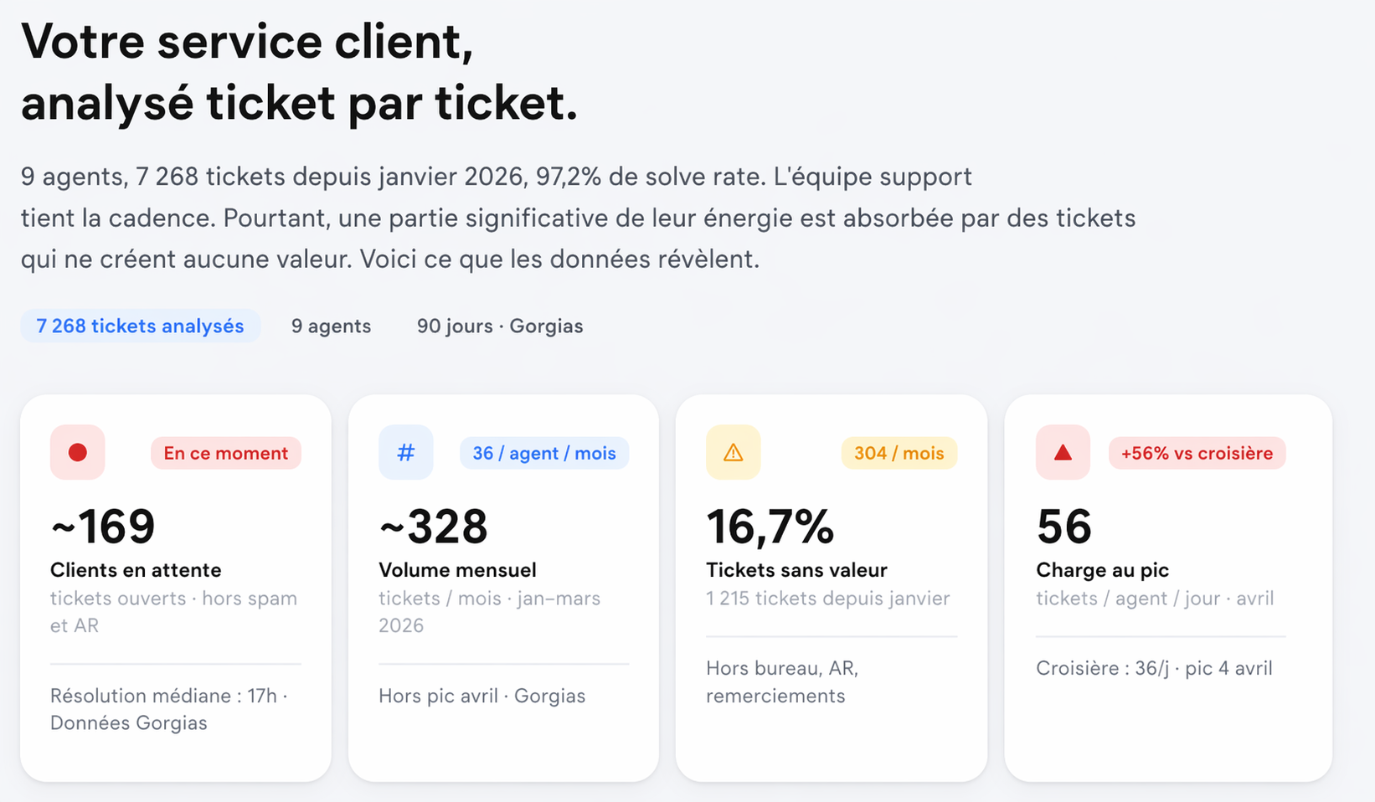Click the warning triangle icon on Tickets sans valeur card

pos(733,452)
